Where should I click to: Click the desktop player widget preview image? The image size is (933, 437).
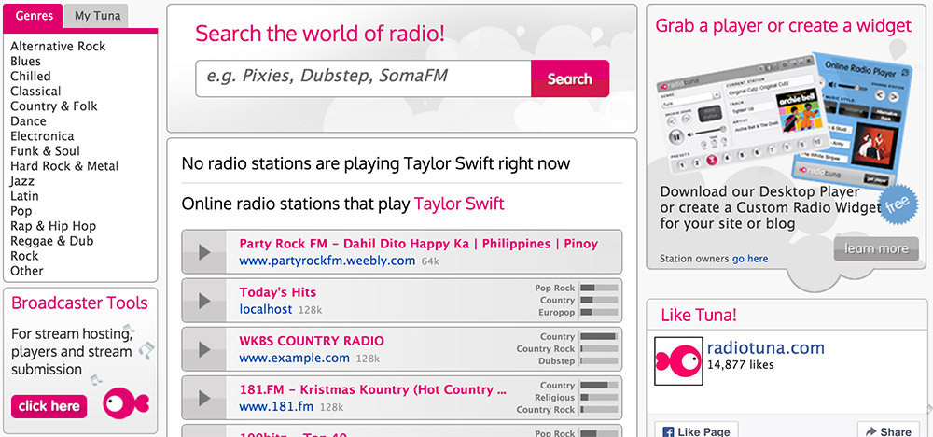tap(783, 120)
